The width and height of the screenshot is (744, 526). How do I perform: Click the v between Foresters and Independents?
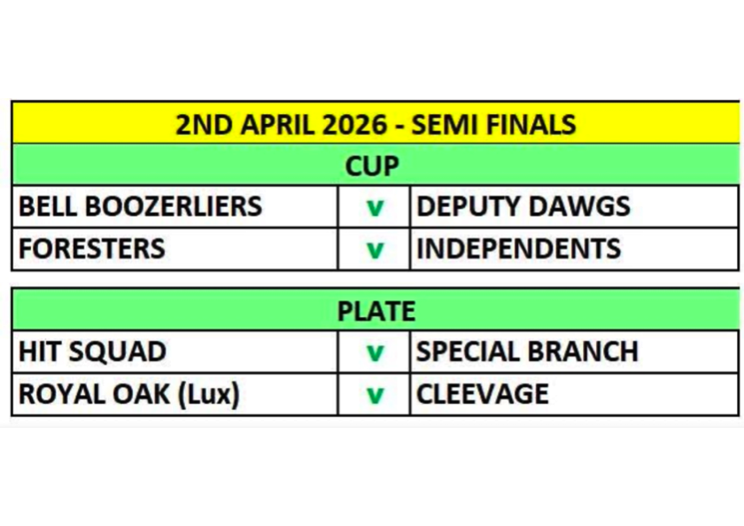click(375, 251)
